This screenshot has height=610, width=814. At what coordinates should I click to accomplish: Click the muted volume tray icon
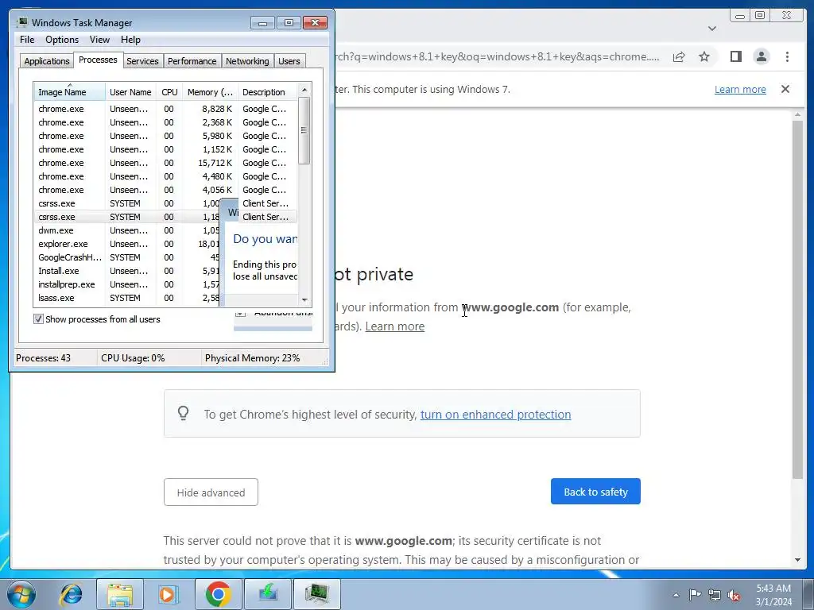[734, 596]
